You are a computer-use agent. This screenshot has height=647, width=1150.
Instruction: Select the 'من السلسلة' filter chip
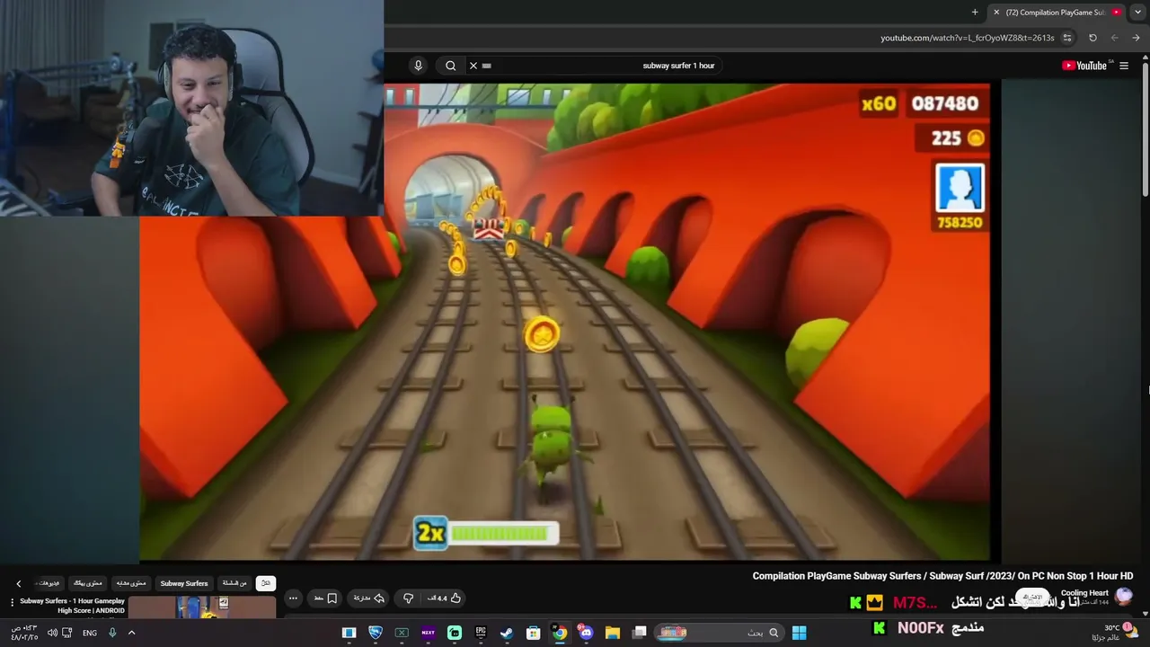(x=234, y=583)
